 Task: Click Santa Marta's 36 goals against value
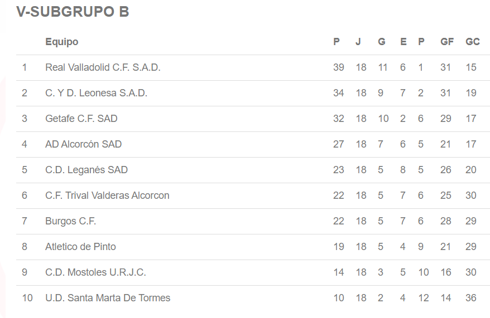[471, 298]
